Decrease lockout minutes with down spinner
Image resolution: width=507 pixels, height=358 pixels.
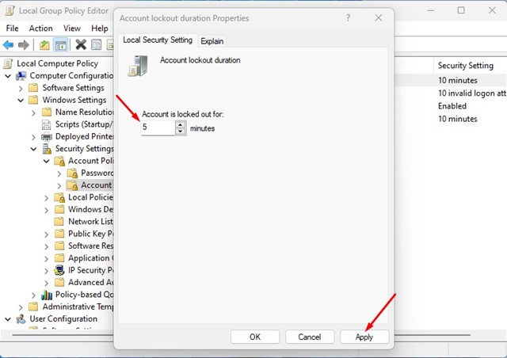click(181, 131)
